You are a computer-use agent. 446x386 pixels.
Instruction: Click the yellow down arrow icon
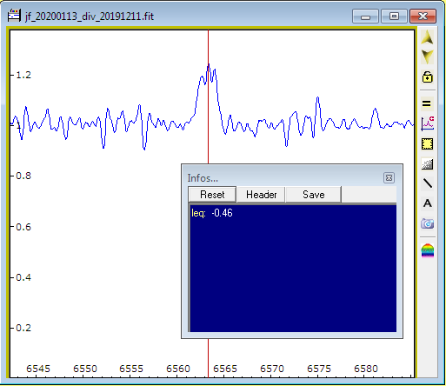click(427, 57)
